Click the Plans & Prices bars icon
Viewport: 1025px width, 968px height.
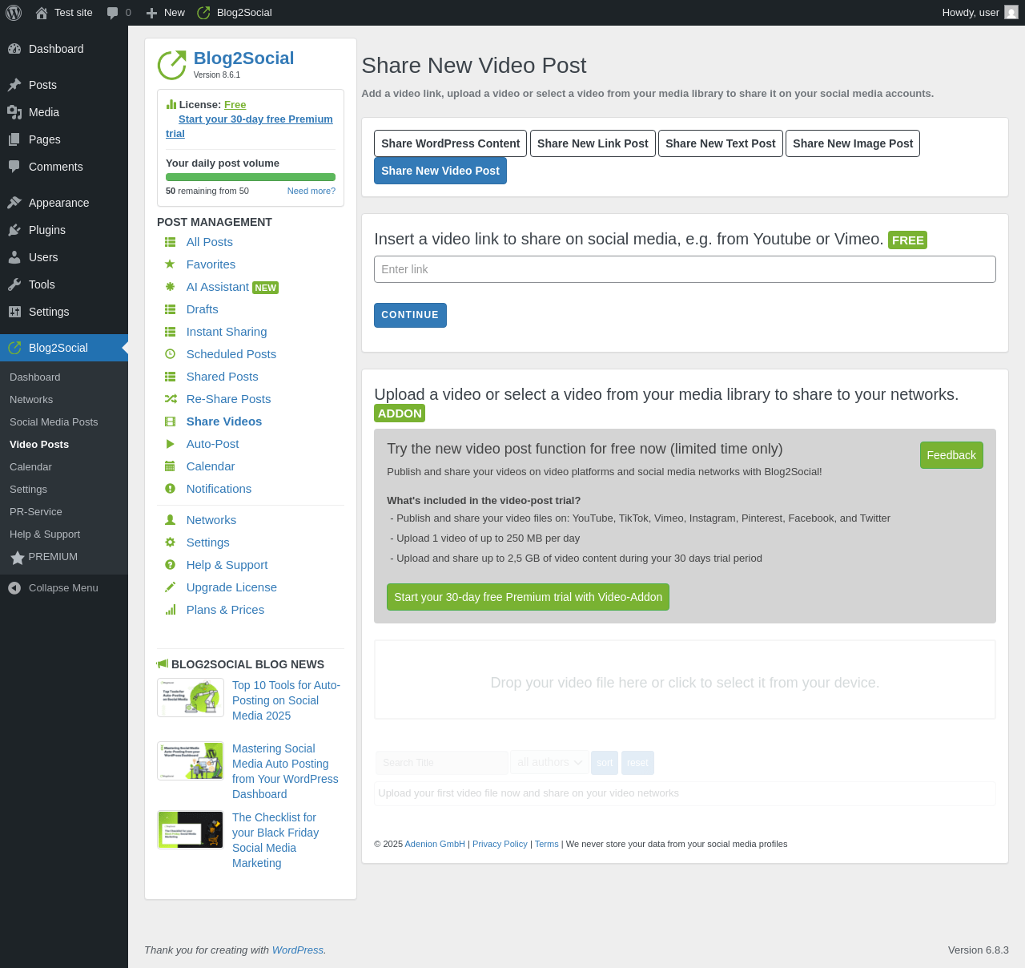point(170,610)
